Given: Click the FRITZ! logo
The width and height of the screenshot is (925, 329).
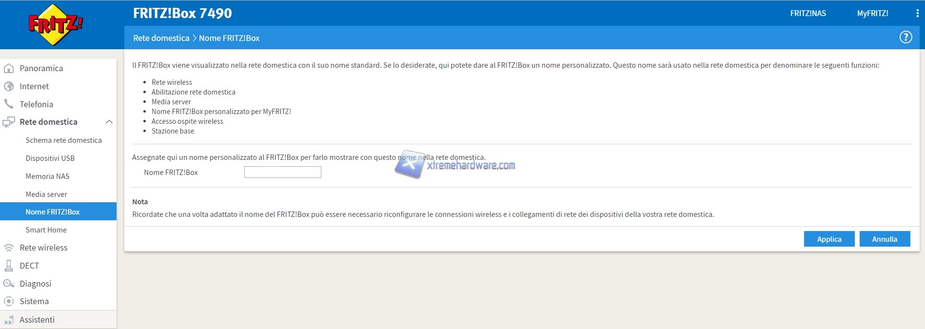Looking at the screenshot, I should pyautogui.click(x=56, y=24).
